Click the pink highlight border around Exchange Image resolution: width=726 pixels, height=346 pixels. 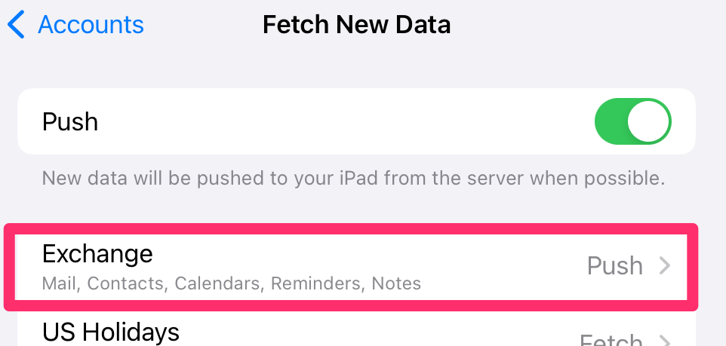point(692,265)
